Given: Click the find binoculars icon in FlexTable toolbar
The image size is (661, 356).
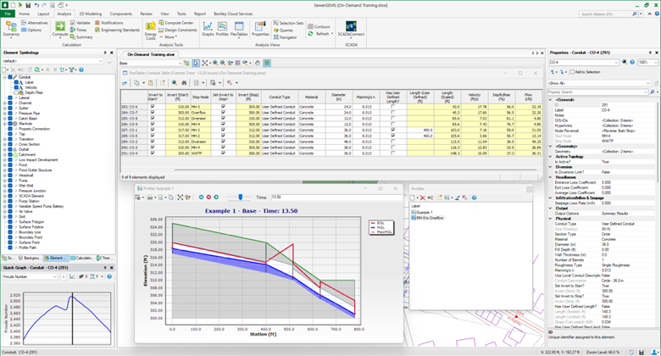Looking at the screenshot, I should (184, 83).
